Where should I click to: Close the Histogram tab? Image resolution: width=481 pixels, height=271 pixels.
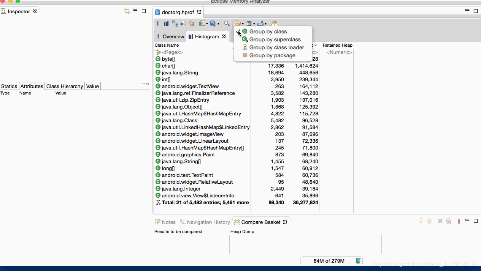(x=224, y=36)
